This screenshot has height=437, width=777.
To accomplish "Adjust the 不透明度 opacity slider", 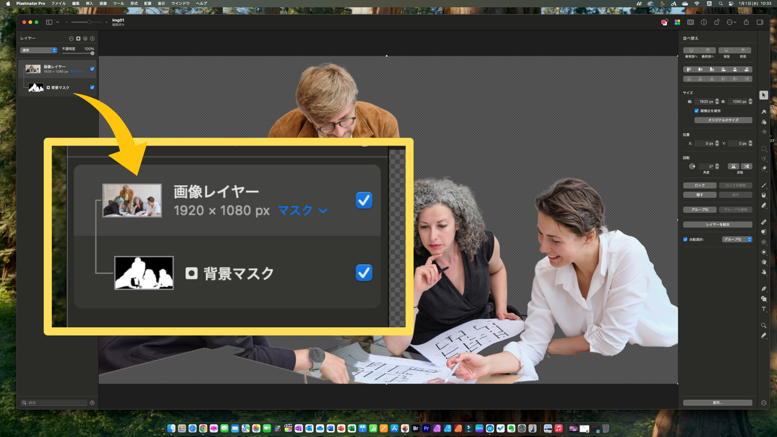I will [x=78, y=54].
